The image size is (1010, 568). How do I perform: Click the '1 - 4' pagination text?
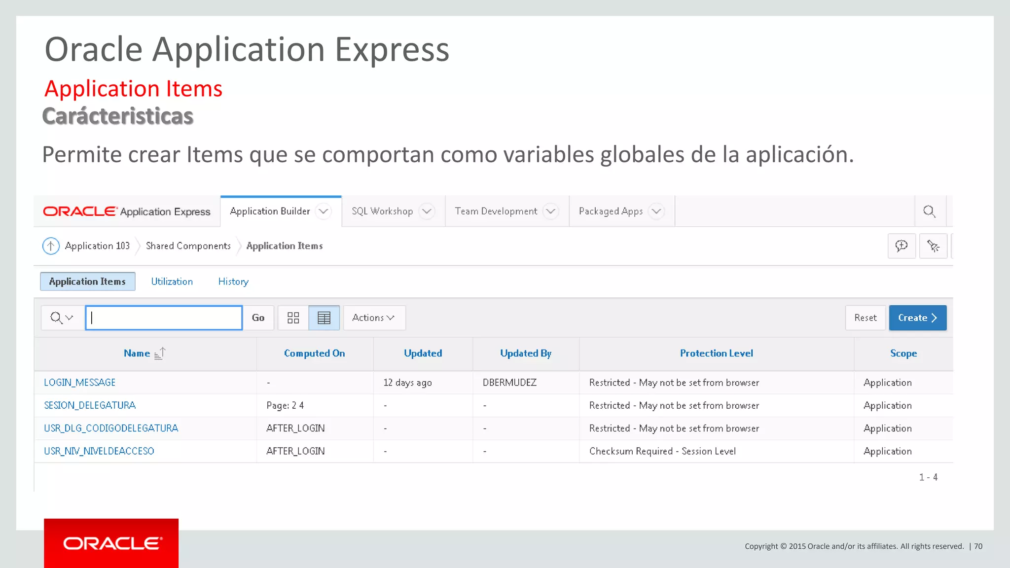pos(928,477)
